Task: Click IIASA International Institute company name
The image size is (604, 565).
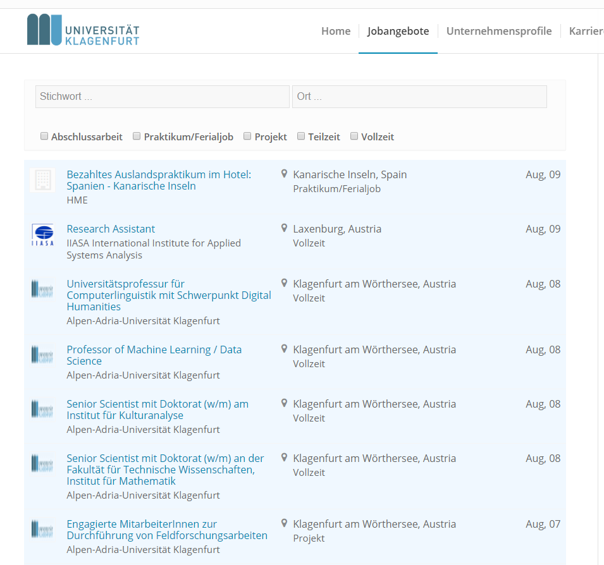Action: [x=154, y=249]
